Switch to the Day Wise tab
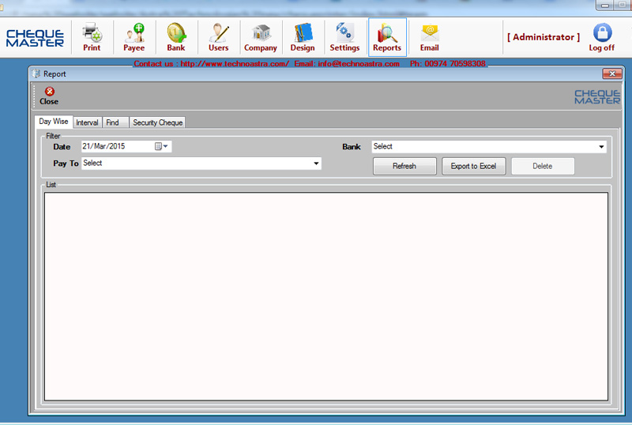Screen dimensions: 632x425 pyautogui.click(x=54, y=122)
